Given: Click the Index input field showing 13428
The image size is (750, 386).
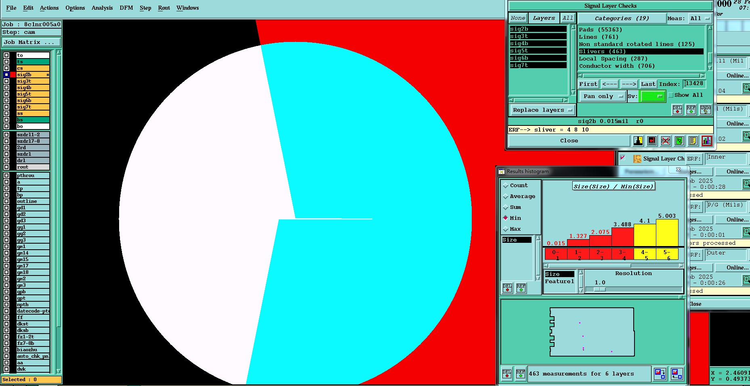Looking at the screenshot, I should 694,83.
